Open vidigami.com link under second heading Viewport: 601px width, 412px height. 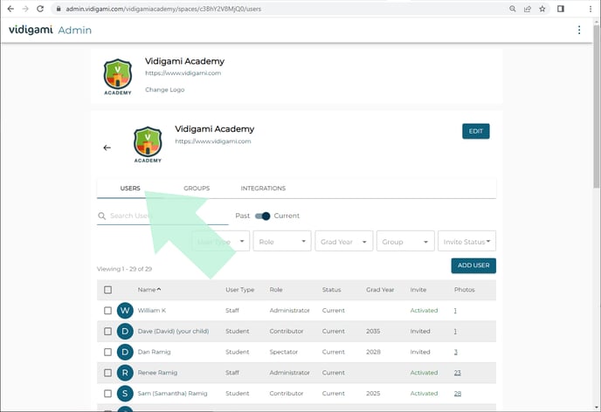[213, 141]
